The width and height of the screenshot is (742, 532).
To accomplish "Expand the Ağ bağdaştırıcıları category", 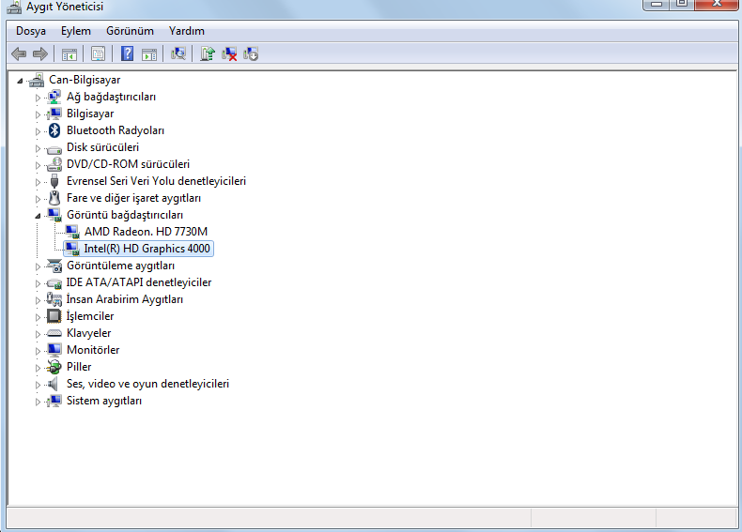I will [39, 98].
